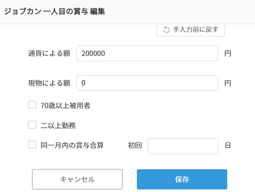Click the 二以上勤務 label text
255x192 pixels.
point(58,126)
